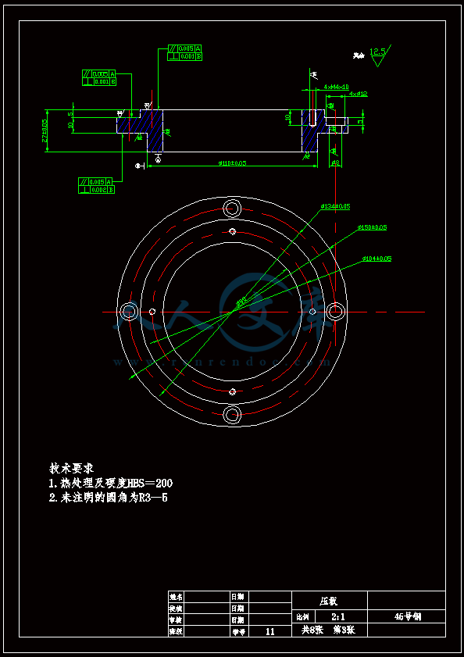Click the thread callout '4×M4×10'
Viewport: 464px width, 657px height.
tap(336, 87)
